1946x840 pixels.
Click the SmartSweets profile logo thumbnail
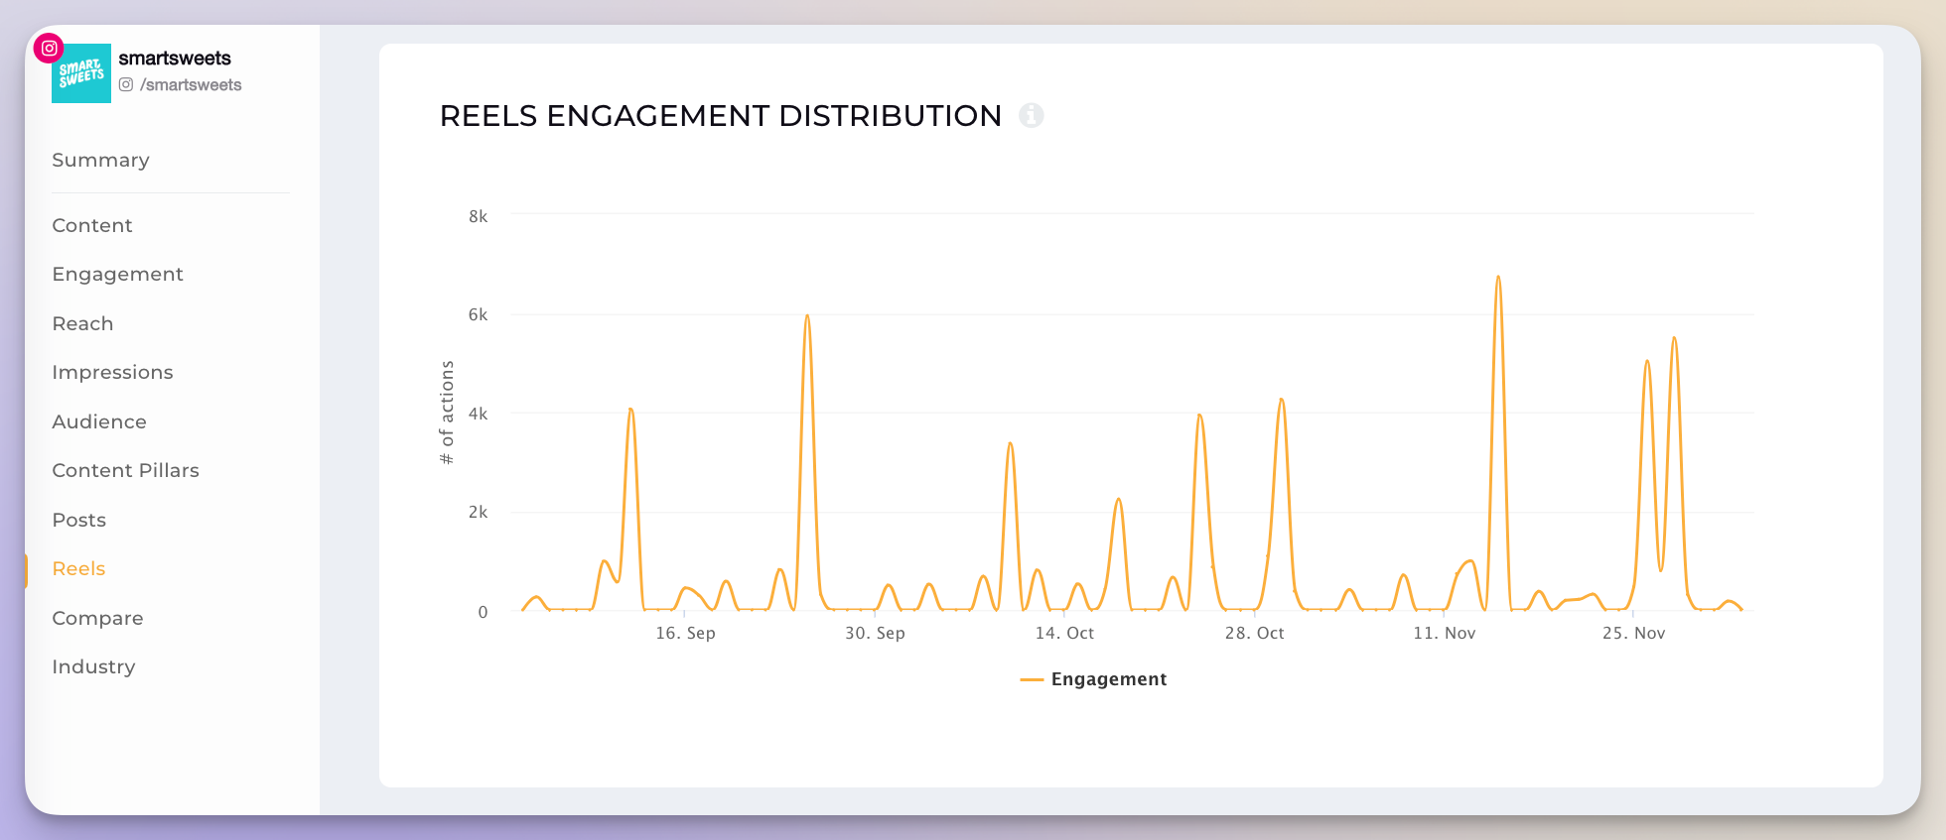point(81,73)
